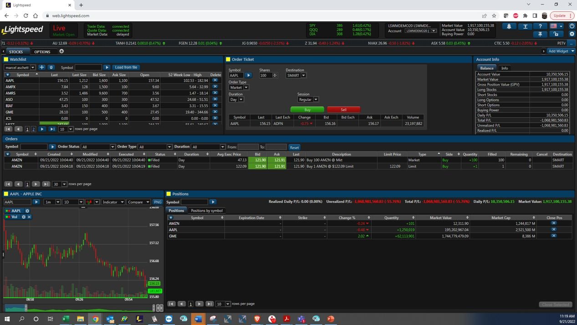Open the Order Status filter dropdown
577x325 pixels.
(98, 147)
